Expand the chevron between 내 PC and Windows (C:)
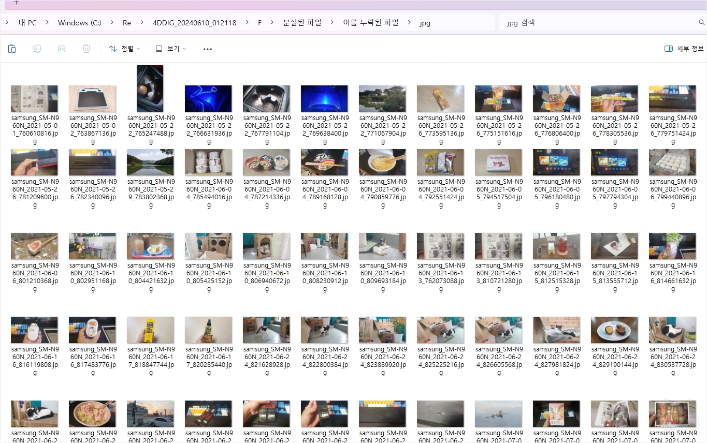 click(47, 23)
